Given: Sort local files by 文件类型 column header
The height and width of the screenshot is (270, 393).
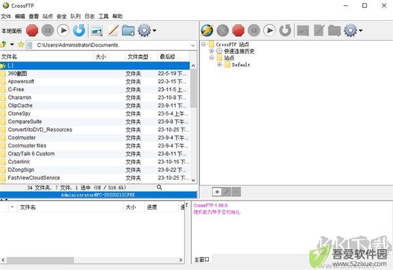Looking at the screenshot, I should click(x=141, y=56).
